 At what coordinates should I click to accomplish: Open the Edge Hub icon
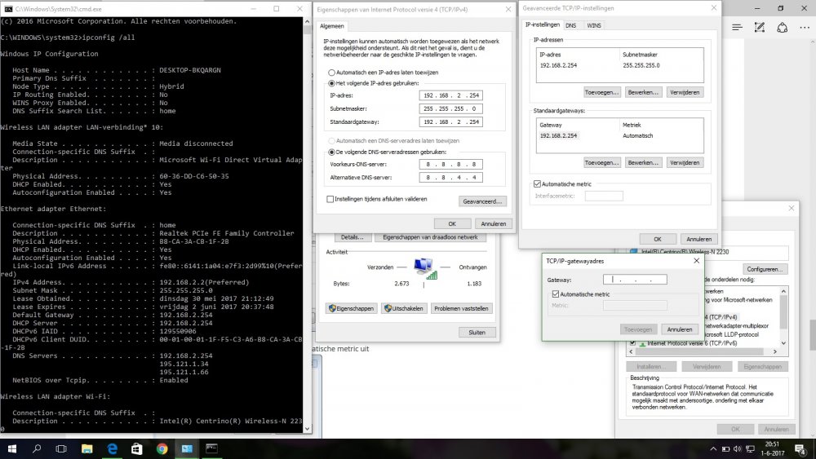(x=738, y=27)
